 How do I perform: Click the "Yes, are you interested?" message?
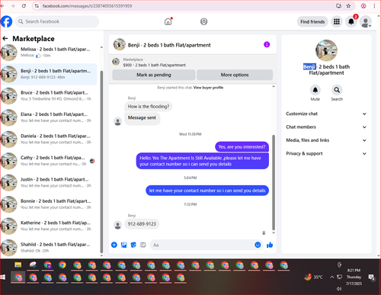[242, 146]
